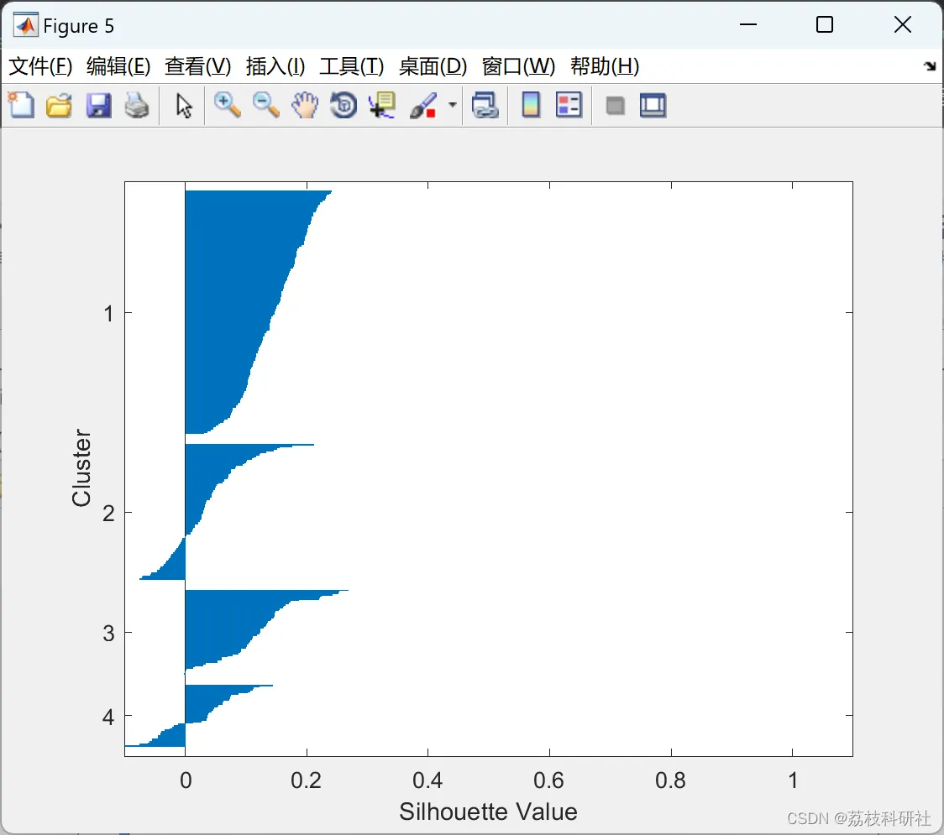Image resolution: width=944 pixels, height=835 pixels.
Task: Maximize the Figure 5 window
Action: click(824, 24)
